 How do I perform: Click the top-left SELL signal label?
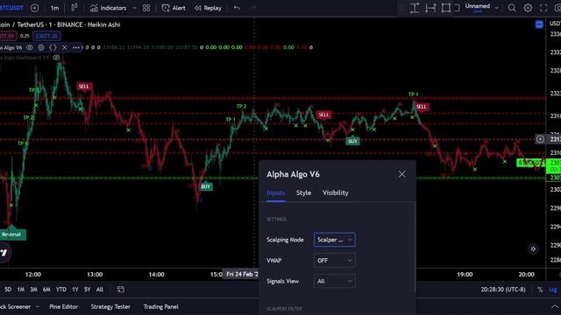pyautogui.click(x=84, y=87)
